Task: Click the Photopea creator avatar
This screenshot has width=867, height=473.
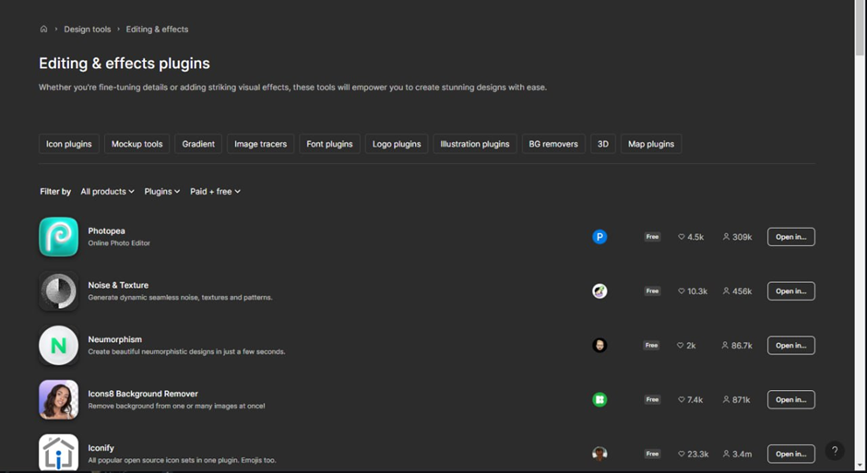Action: (x=600, y=237)
